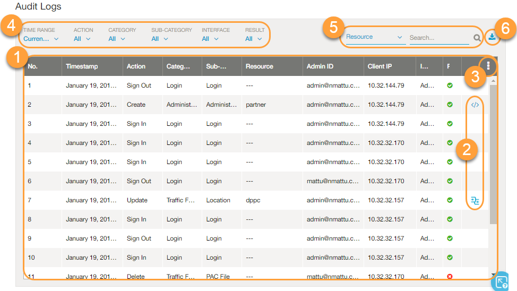Open the Time Range dropdown
Screen dimensions: 517x291
[x=41, y=39]
